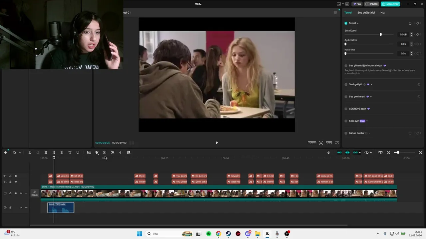Undo the last edit
The height and width of the screenshot is (239, 426).
(30, 152)
